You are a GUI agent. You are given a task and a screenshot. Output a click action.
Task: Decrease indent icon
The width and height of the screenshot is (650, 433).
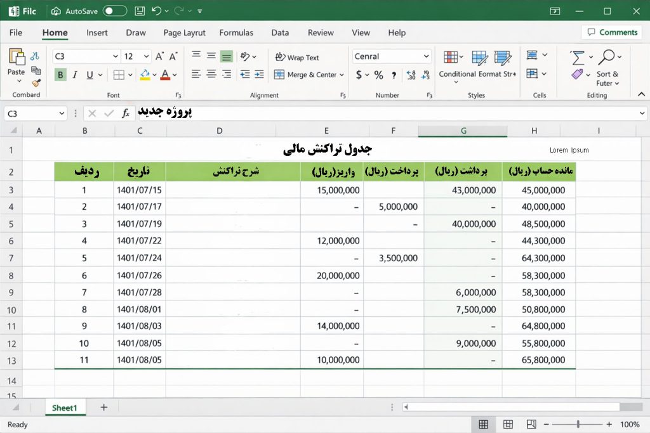(245, 74)
